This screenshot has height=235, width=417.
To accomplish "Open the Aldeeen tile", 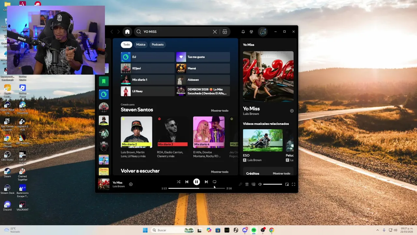I will click(203, 80).
